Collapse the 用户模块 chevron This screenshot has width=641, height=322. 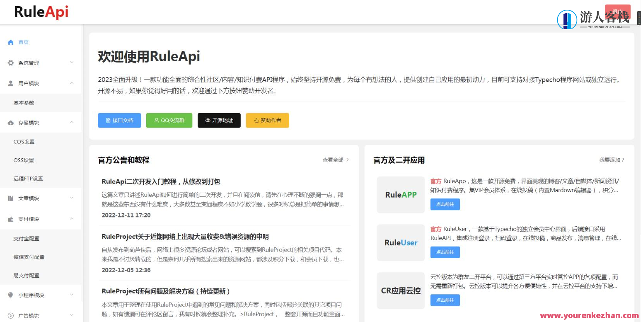tap(72, 83)
